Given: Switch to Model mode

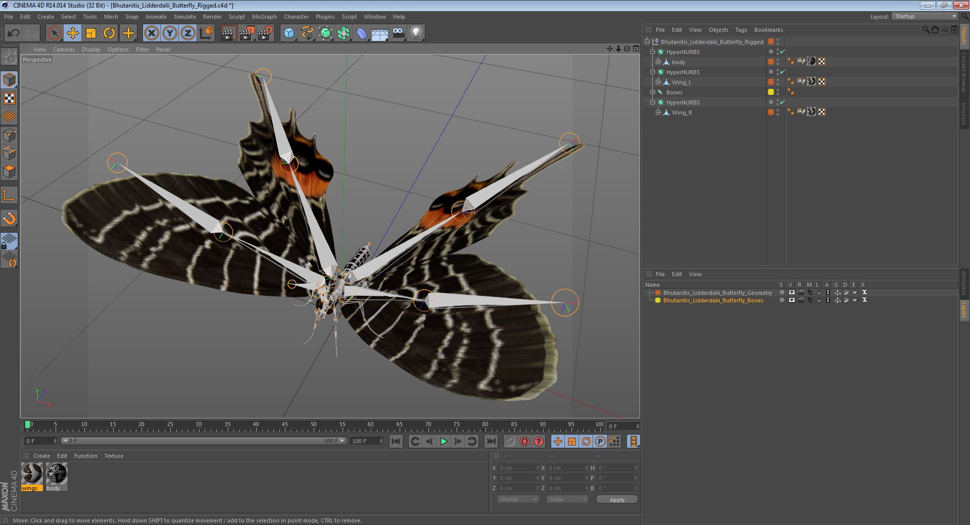Looking at the screenshot, I should coord(10,80).
